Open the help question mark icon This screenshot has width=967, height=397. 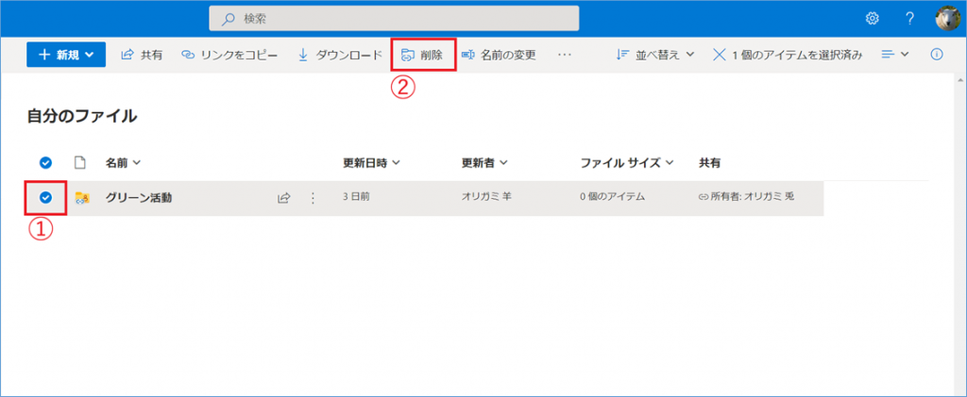(x=909, y=19)
